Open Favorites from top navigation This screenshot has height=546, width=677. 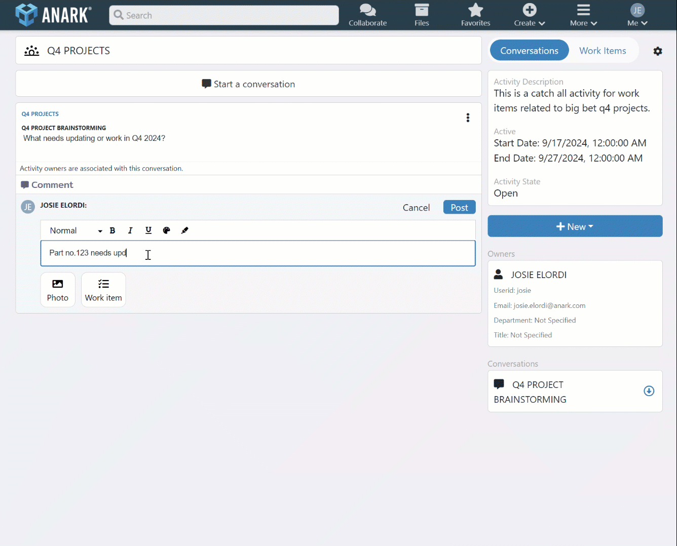point(475,15)
